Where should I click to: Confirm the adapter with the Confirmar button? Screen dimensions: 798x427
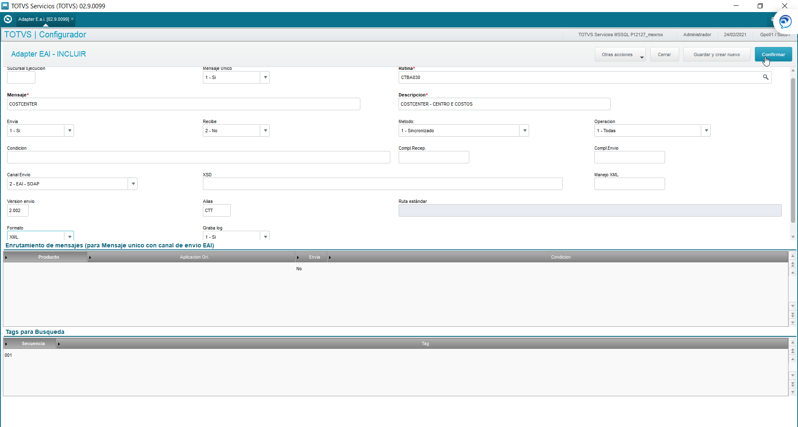(x=773, y=54)
